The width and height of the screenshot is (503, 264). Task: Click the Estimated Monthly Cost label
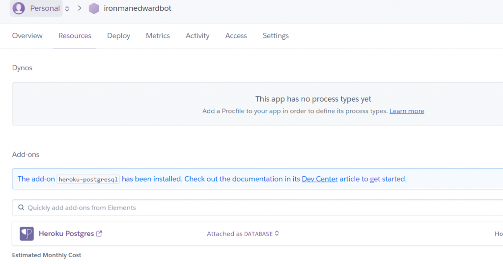pos(47,255)
